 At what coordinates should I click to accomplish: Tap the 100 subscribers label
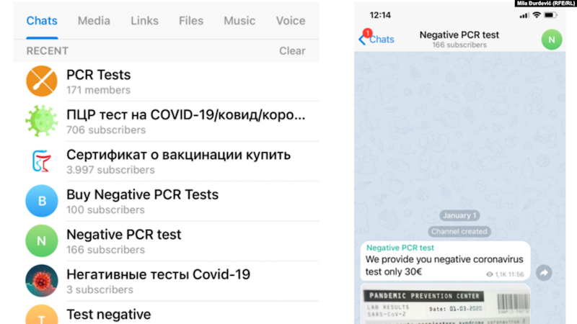[105, 210]
